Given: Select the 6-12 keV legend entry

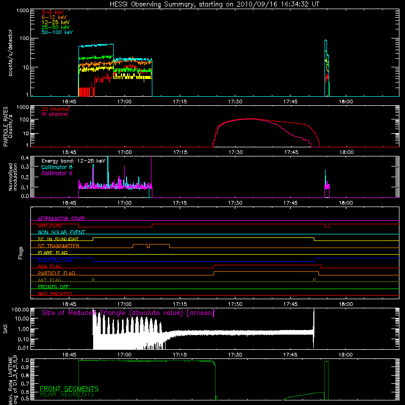Looking at the screenshot, I should [x=54, y=17].
